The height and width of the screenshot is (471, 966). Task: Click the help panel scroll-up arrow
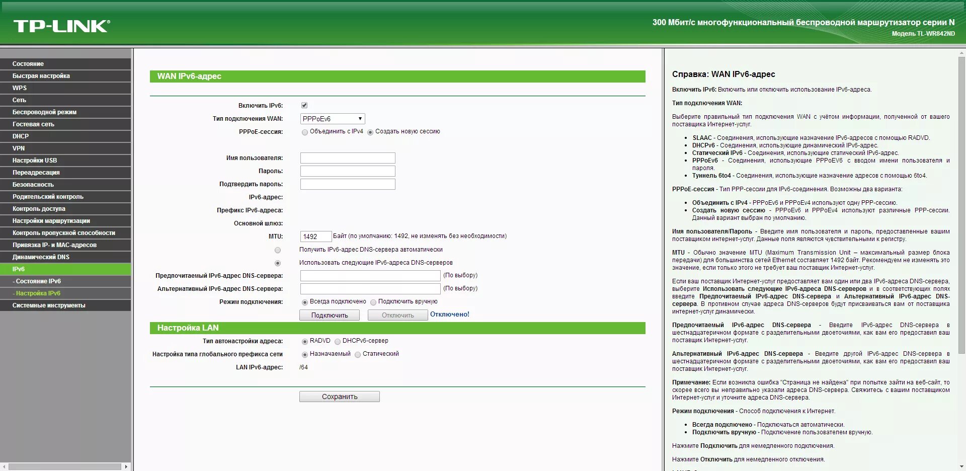pos(962,52)
